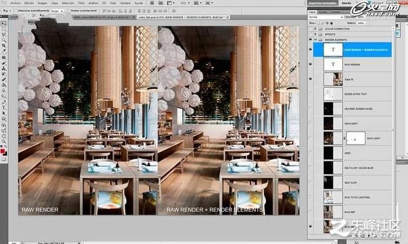Hide the RAW RENDER text layer
The width and height of the screenshot is (408, 244).
coord(310,64)
